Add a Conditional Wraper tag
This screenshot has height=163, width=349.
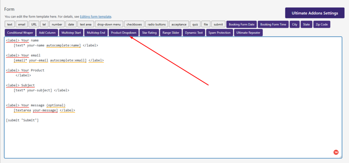pos(20,32)
